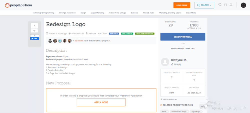Expand the Search dropdown
Viewport: 250px width, 113px height.
[204, 5]
